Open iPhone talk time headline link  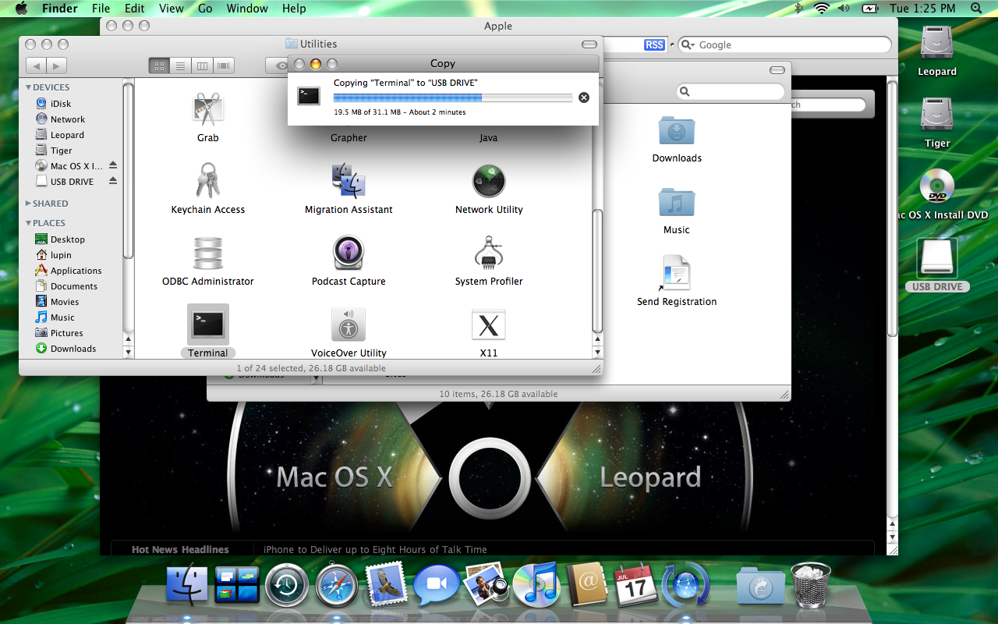click(x=375, y=549)
